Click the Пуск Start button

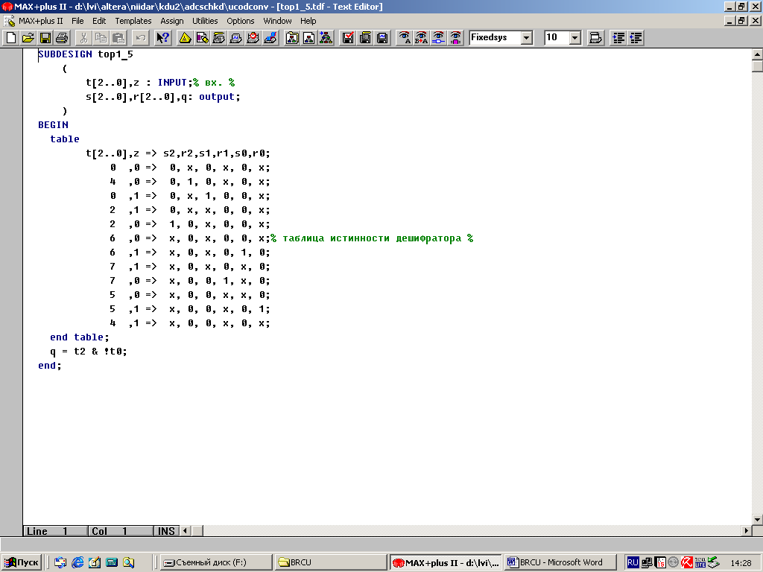click(x=22, y=563)
